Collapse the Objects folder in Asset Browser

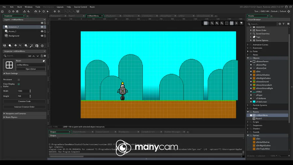pyautogui.click(x=248, y=58)
